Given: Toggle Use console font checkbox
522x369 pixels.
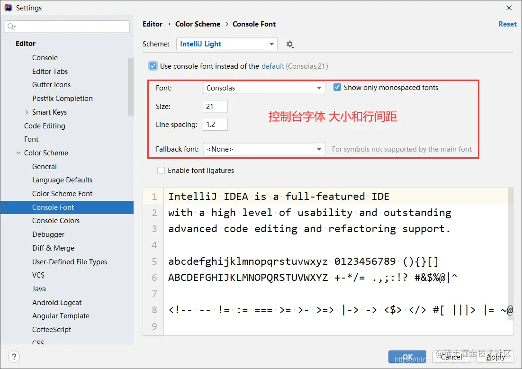Looking at the screenshot, I should point(153,66).
